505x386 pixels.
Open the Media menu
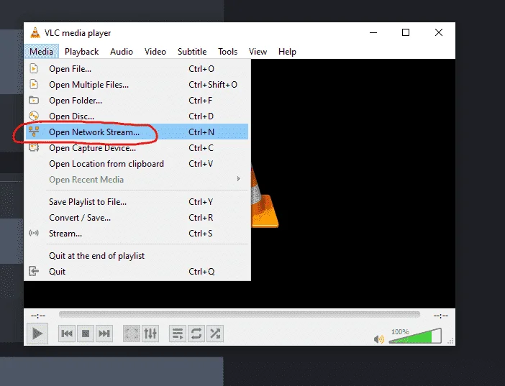point(41,52)
